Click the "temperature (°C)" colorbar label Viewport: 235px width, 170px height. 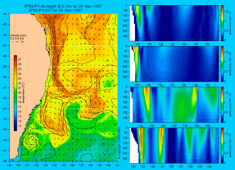(23, 93)
